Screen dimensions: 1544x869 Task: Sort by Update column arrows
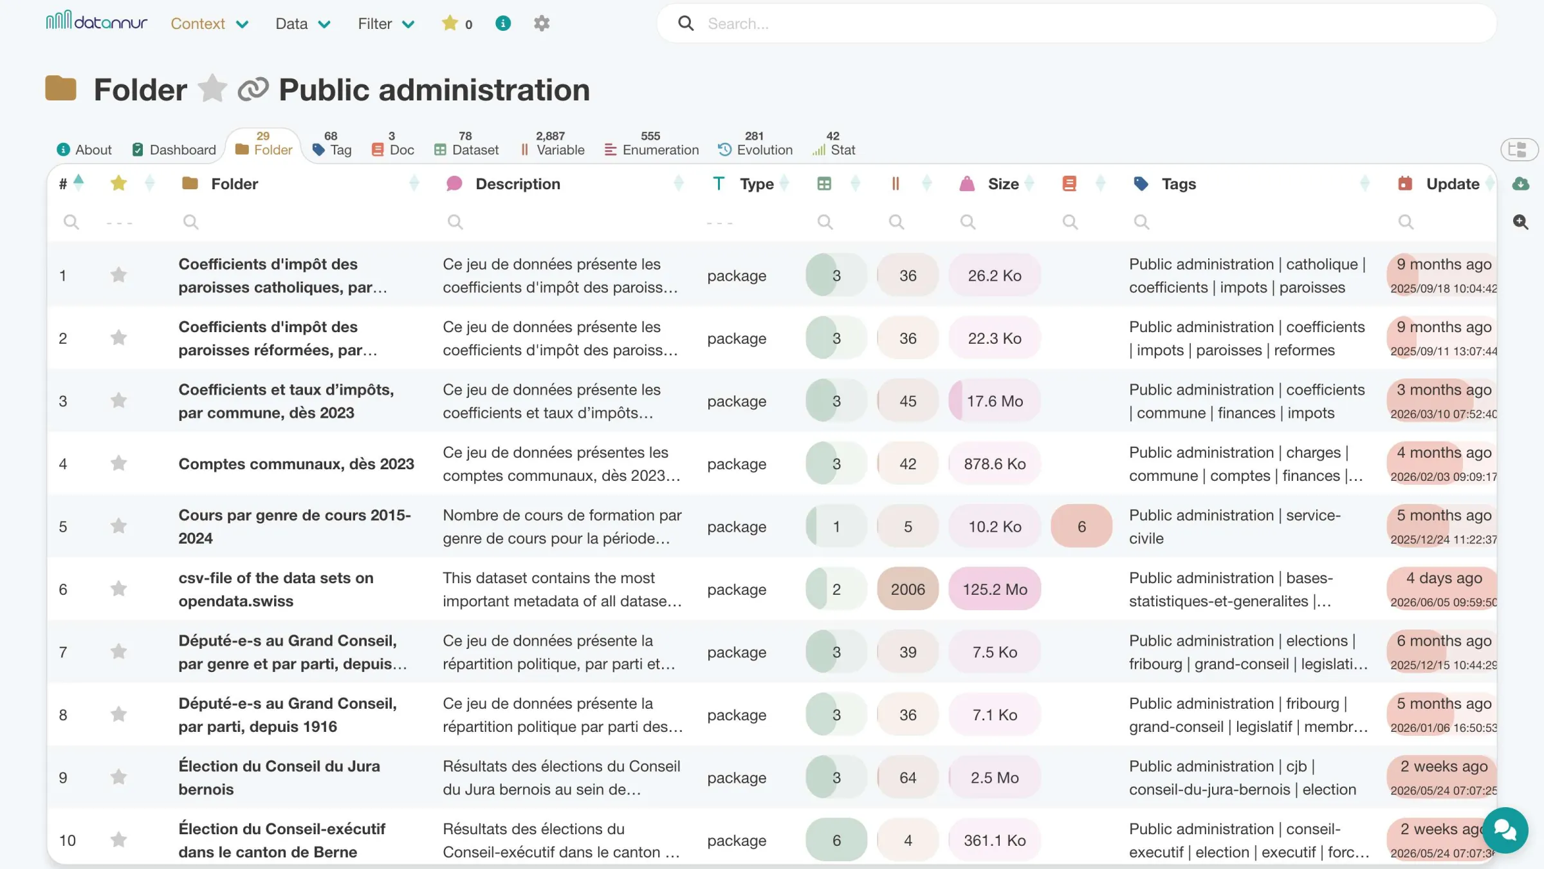(x=1490, y=183)
